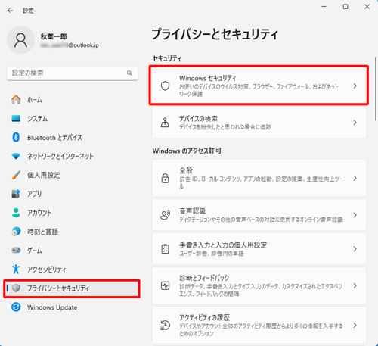Screen dimensions: 378x346
Task: Click the 個人用設定 paintbrush icon
Action: tap(16, 175)
